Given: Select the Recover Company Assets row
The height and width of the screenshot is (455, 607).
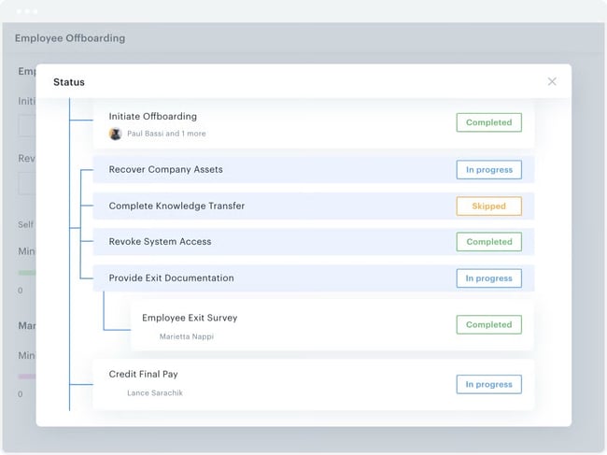Looking at the screenshot, I should point(314,170).
